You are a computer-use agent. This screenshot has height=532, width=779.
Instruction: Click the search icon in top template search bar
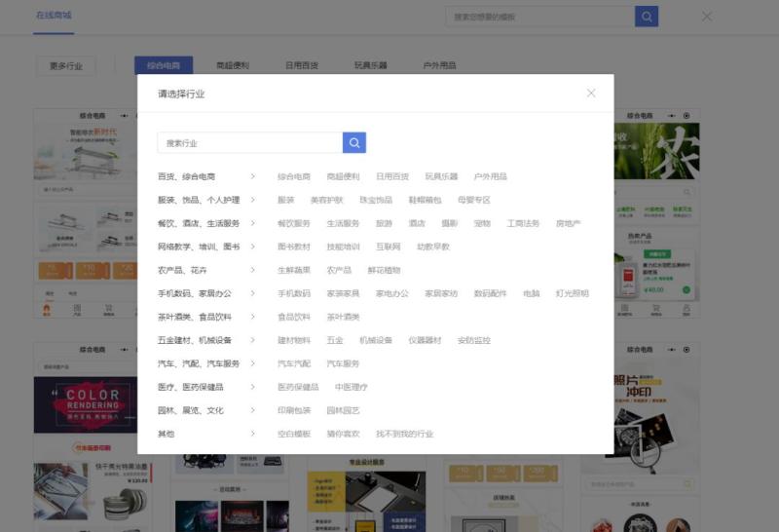647,17
